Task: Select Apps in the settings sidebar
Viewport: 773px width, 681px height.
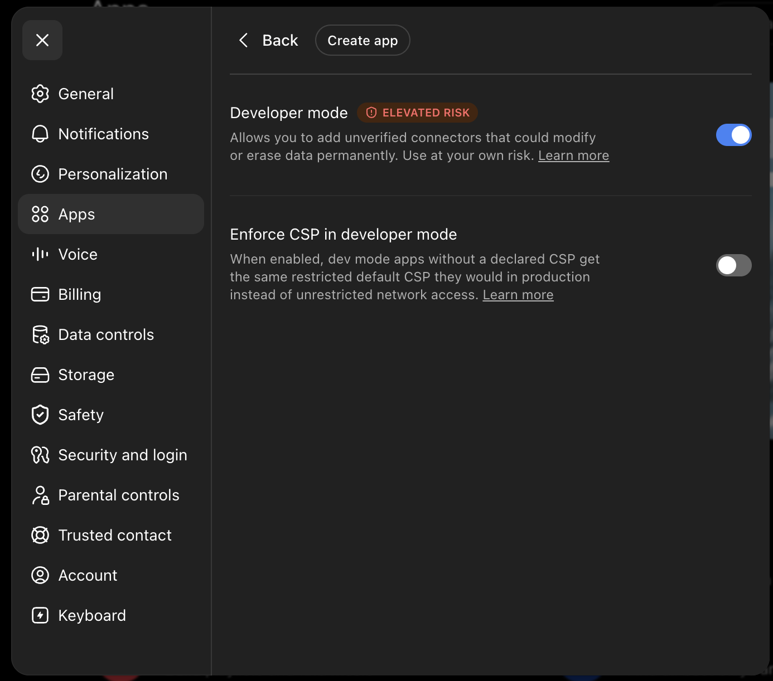Action: pyautogui.click(x=111, y=214)
